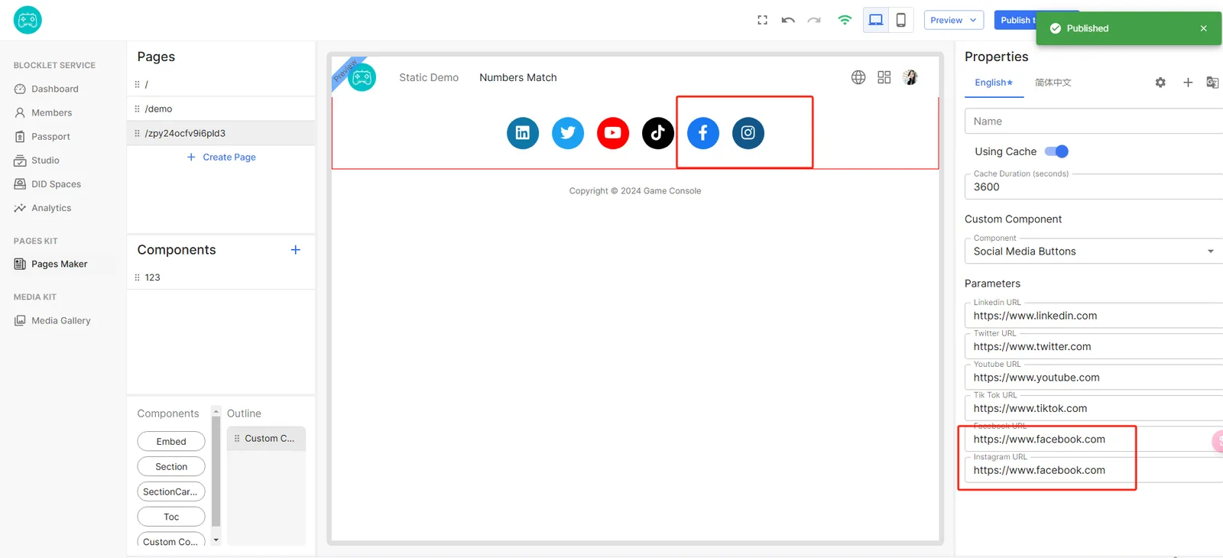Click the redo arrow in the top toolbar
Image resolution: width=1223 pixels, height=558 pixels.
[x=814, y=21]
